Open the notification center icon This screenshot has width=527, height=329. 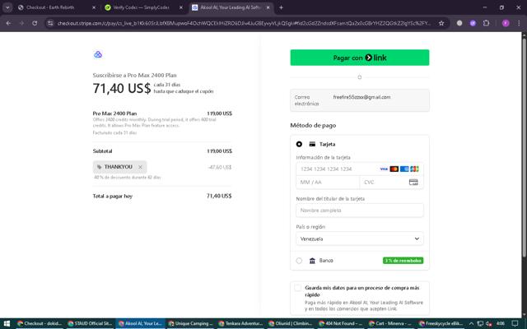[x=515, y=323]
